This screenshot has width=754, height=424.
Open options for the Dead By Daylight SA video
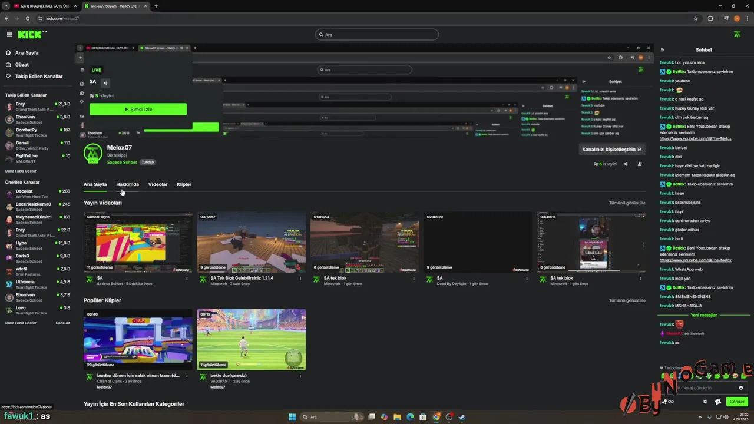click(527, 279)
